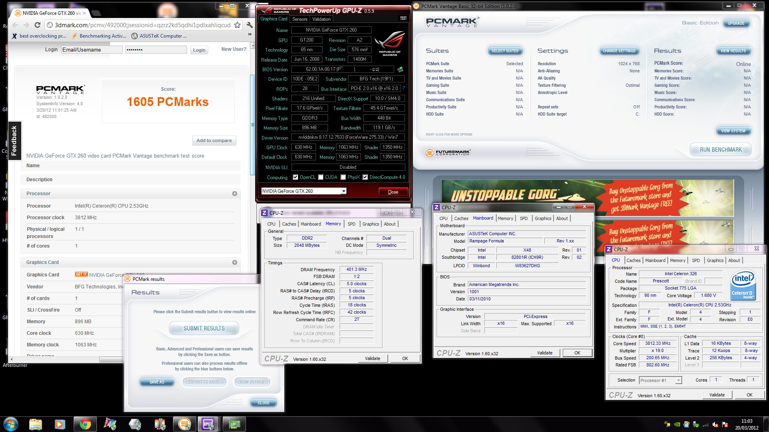
Task: Switch to the Sensors tab in GPU-Z
Action: [300, 19]
